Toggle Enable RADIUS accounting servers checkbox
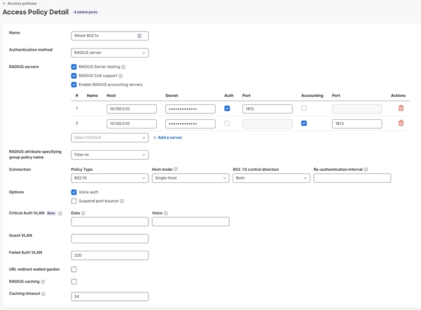This screenshot has height=310, width=421. tap(74, 85)
